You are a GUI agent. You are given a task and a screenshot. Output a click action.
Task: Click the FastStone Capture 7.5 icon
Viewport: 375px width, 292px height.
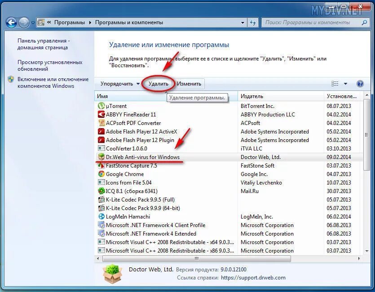pyautogui.click(x=101, y=165)
